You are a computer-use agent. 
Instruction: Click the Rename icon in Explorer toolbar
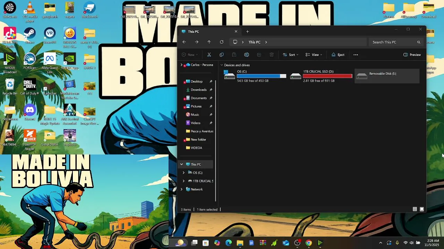(247, 55)
